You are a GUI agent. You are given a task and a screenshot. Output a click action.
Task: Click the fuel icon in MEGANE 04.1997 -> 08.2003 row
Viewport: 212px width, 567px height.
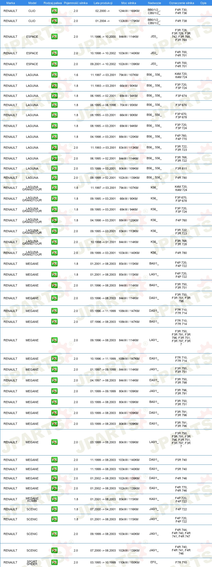(54, 380)
